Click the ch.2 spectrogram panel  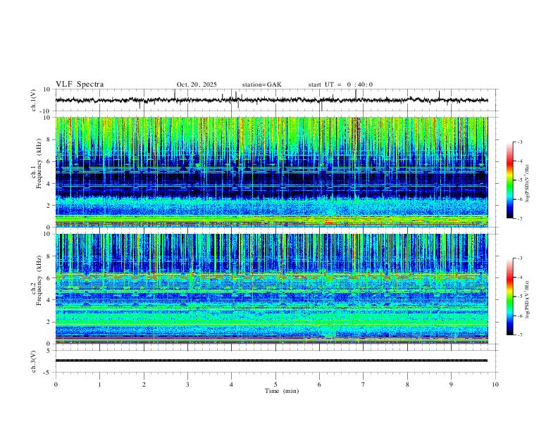click(x=271, y=289)
